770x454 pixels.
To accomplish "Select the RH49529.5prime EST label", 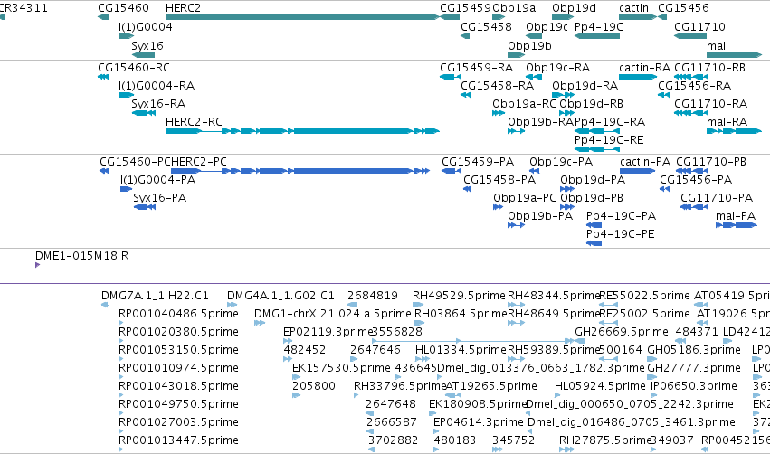I will (x=459, y=296).
